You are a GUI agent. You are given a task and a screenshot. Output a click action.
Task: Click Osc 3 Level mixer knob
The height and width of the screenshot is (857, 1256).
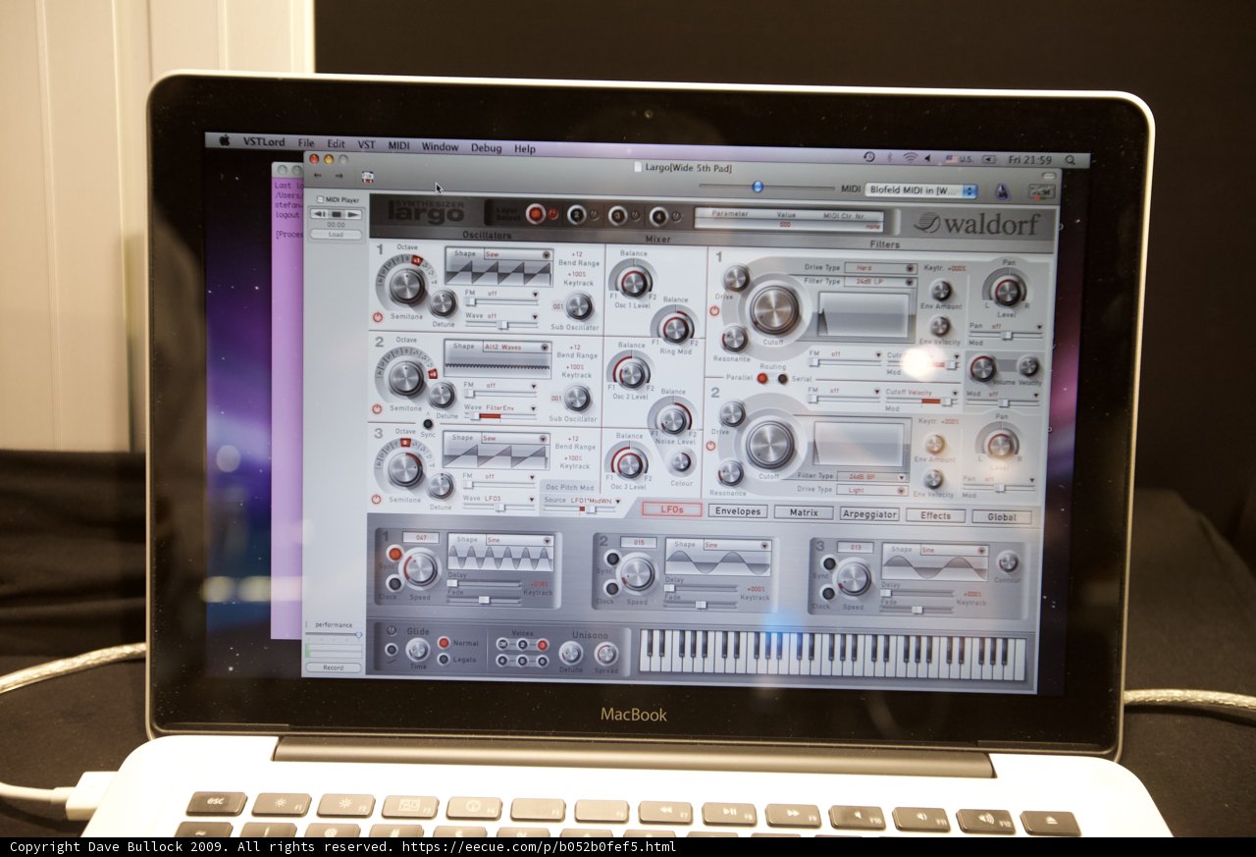click(630, 463)
